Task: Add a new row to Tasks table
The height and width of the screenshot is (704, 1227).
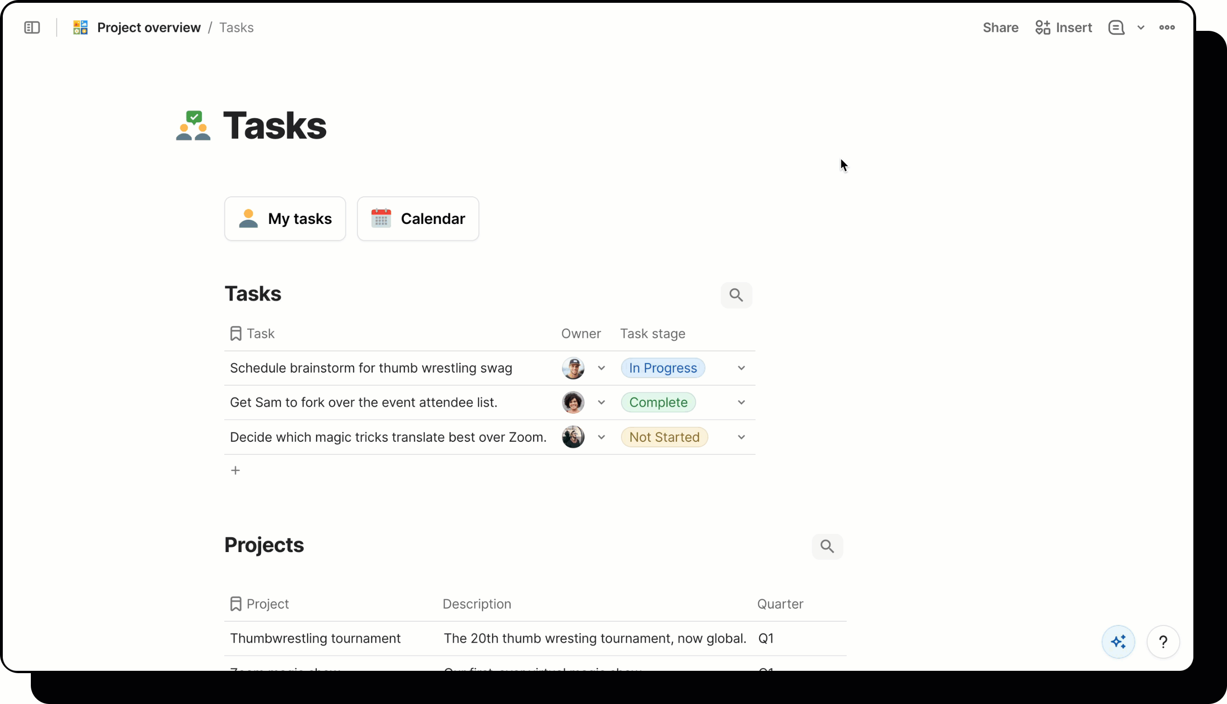Action: 235,470
